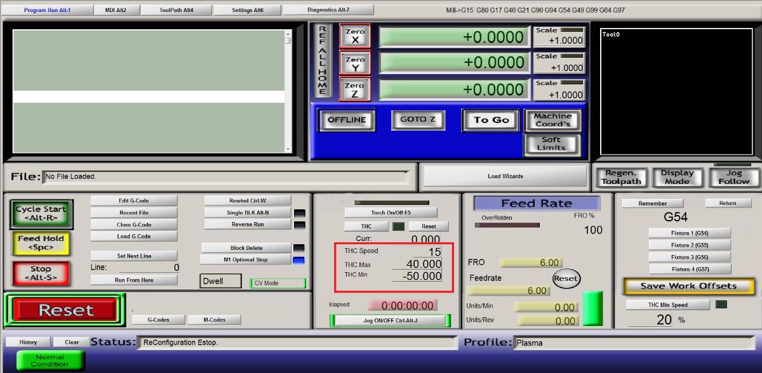Toggle M1 Optional Stop

246,259
